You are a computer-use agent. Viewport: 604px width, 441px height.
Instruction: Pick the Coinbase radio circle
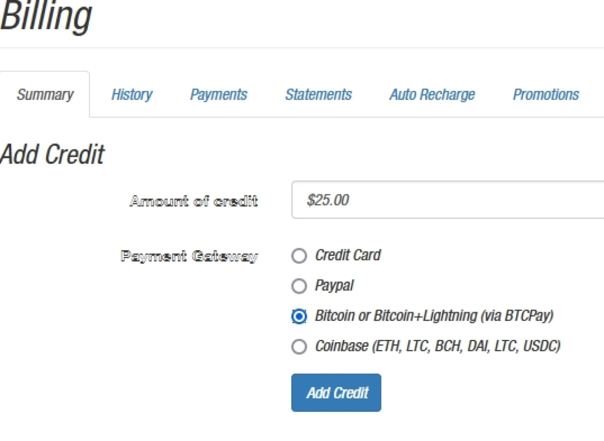[299, 347]
